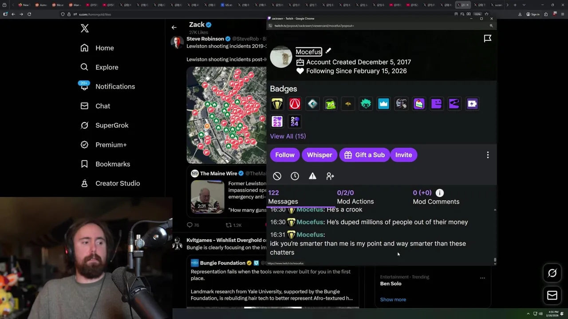568x319 pixels.
Task: Repost the tweet with 1.2K reposts
Action: [233, 225]
